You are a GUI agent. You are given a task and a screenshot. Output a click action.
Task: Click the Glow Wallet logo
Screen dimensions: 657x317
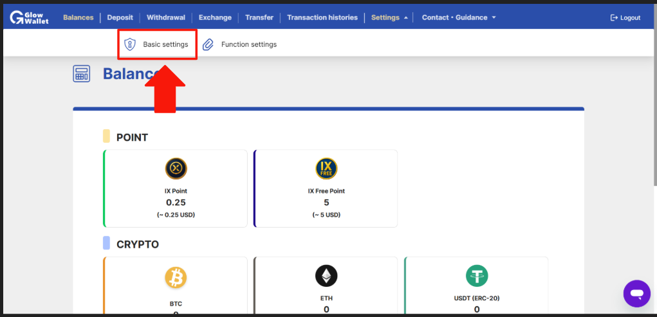[30, 17]
